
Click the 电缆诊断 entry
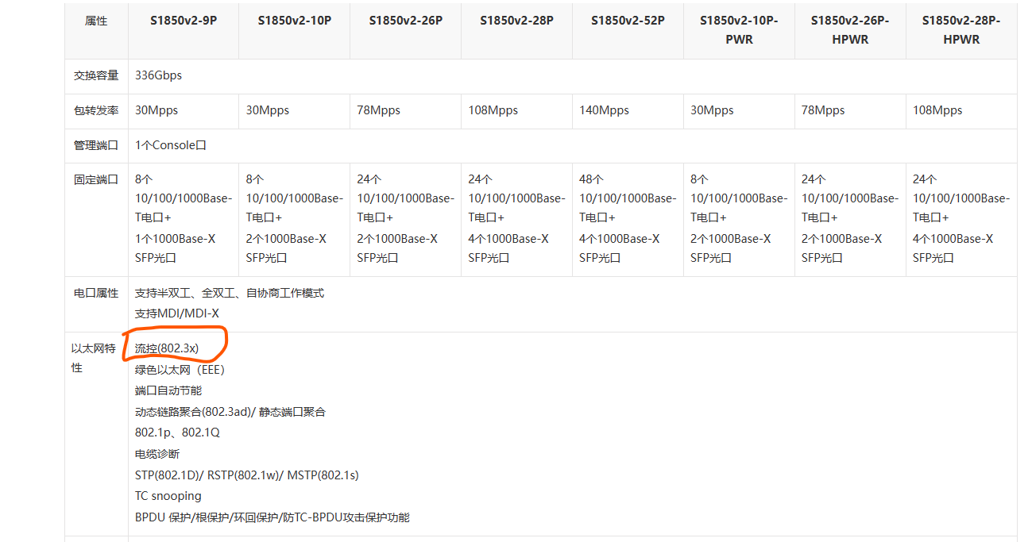pos(157,454)
